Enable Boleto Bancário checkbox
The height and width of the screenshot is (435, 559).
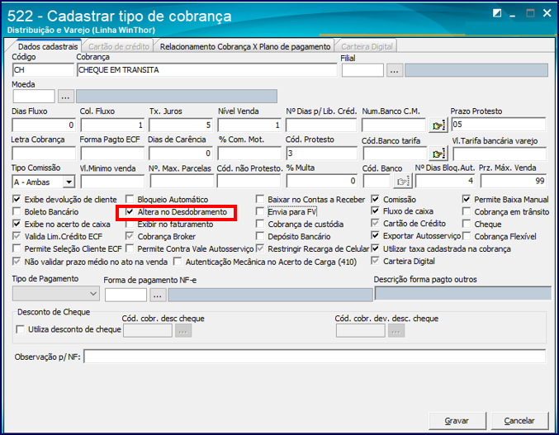tap(17, 211)
